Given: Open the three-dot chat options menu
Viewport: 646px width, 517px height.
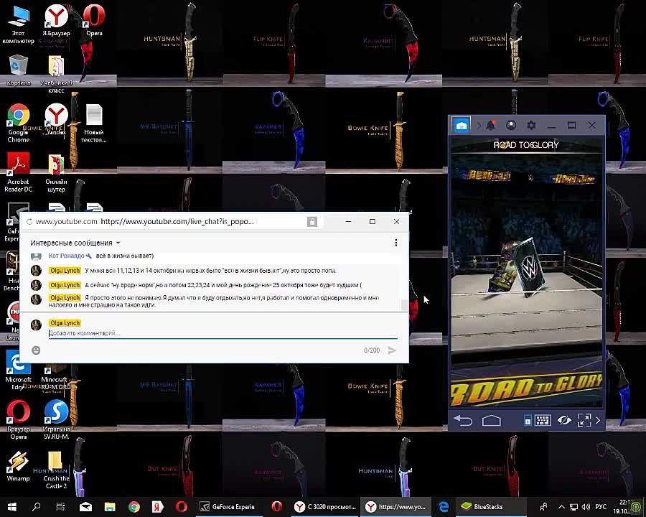Looking at the screenshot, I should click(x=395, y=243).
